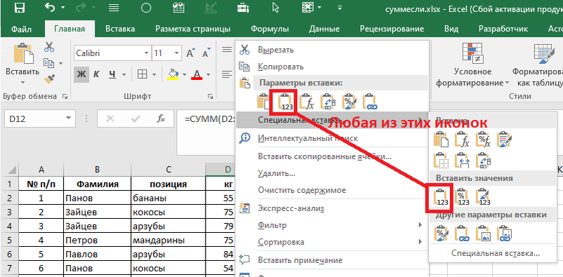Increase font size with the large A icon

click(x=191, y=53)
